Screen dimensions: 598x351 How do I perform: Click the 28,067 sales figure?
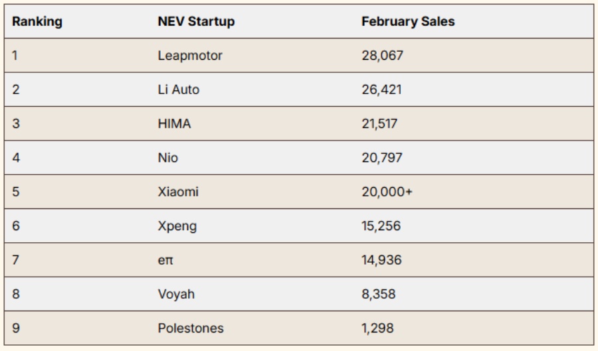[382, 56]
